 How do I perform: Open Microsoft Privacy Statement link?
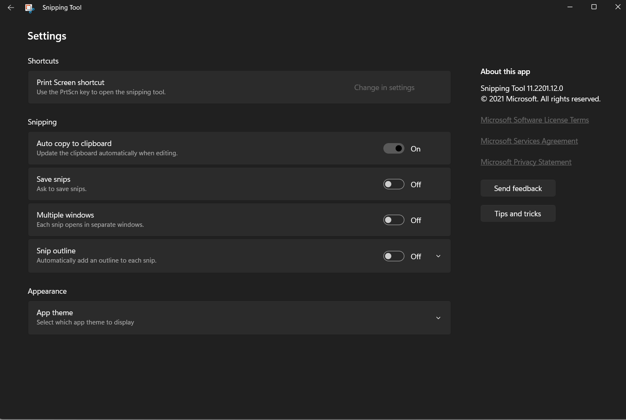tap(526, 162)
